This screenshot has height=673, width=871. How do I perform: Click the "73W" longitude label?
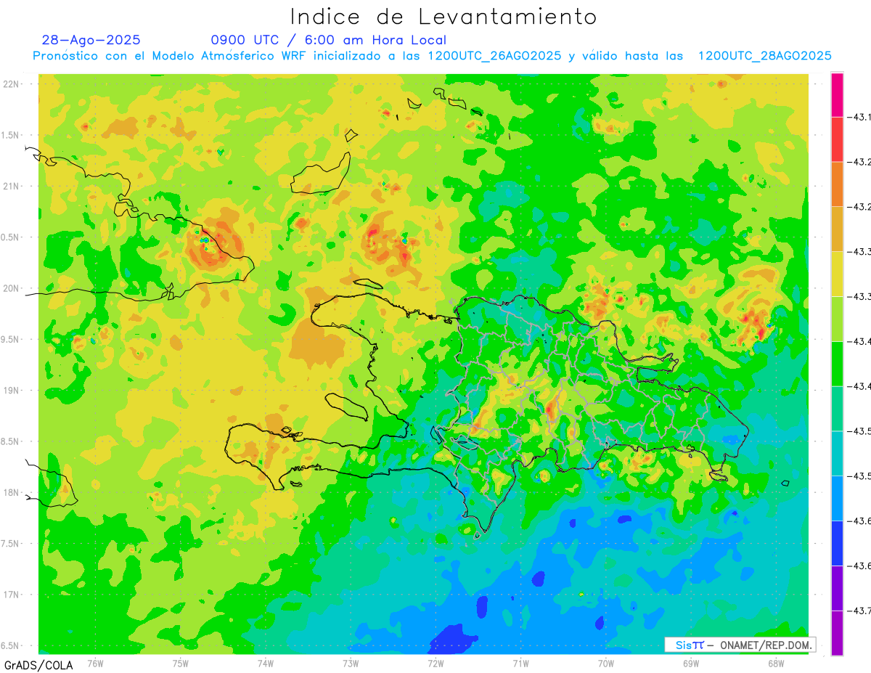coord(351,664)
